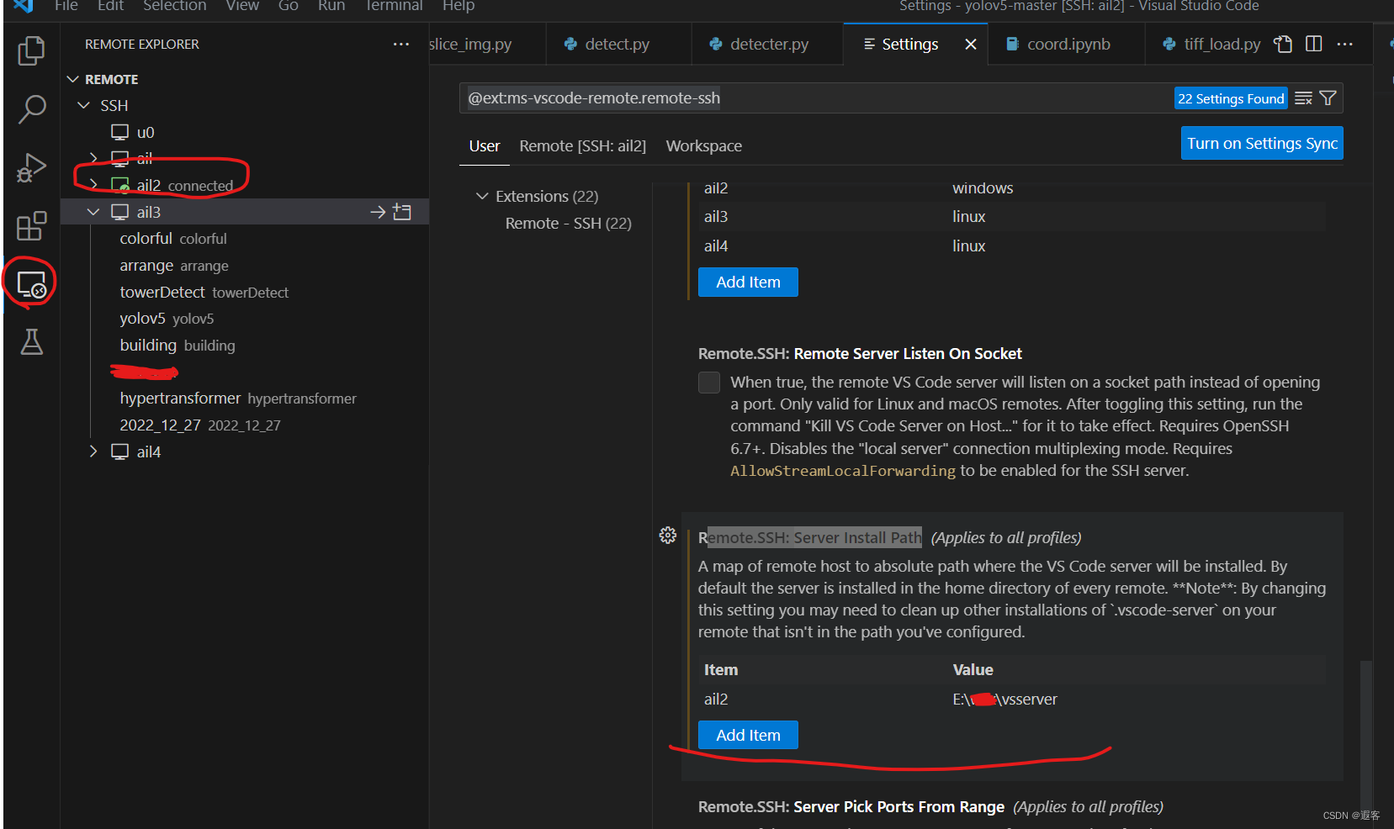Click the ail2 connected host icon
Viewport: 1394px width, 829px height.
120,185
